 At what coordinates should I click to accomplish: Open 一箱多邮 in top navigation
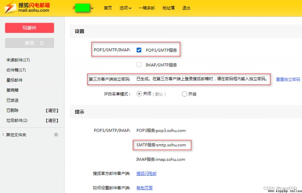point(147,8)
